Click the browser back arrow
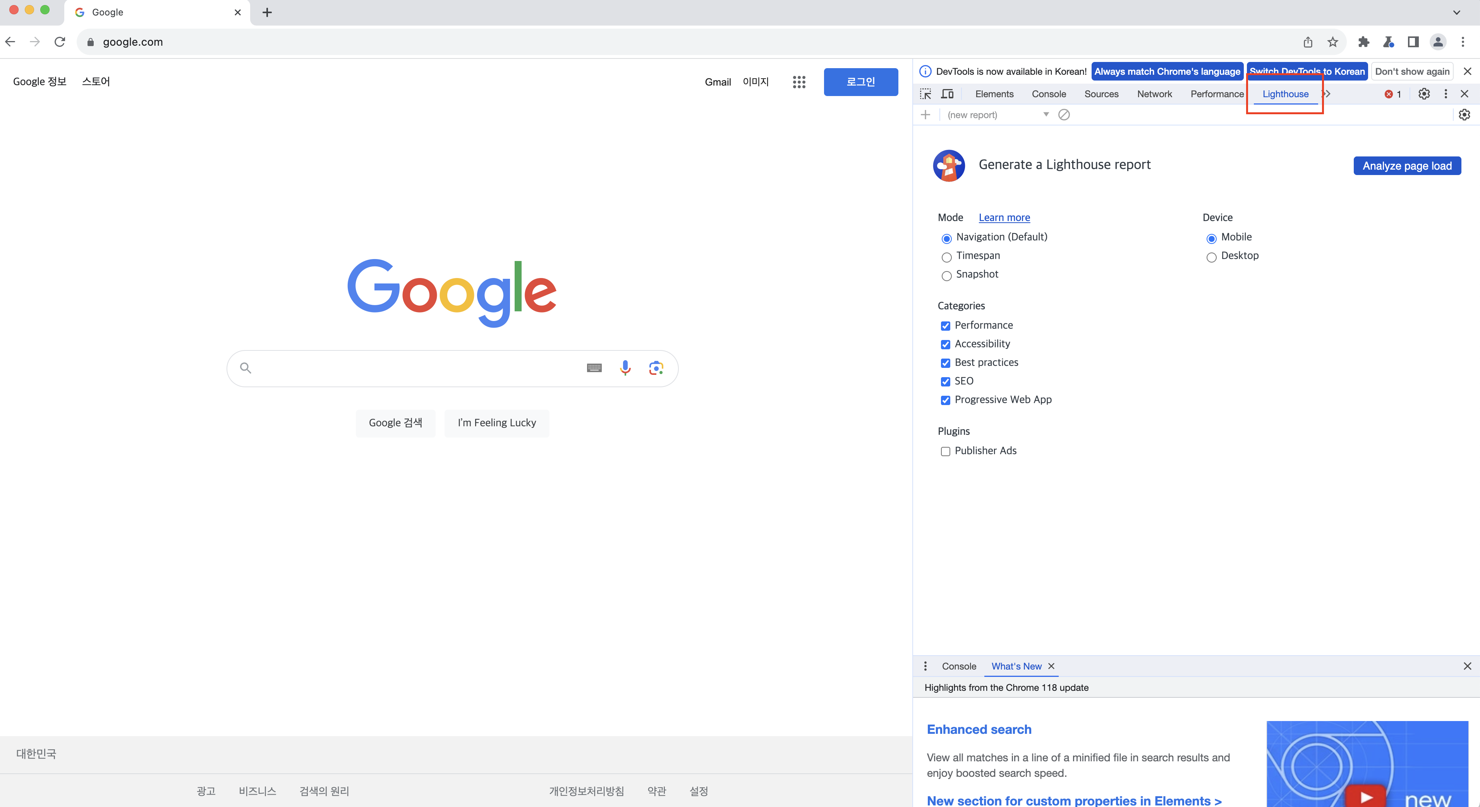The height and width of the screenshot is (807, 1480). coord(10,42)
